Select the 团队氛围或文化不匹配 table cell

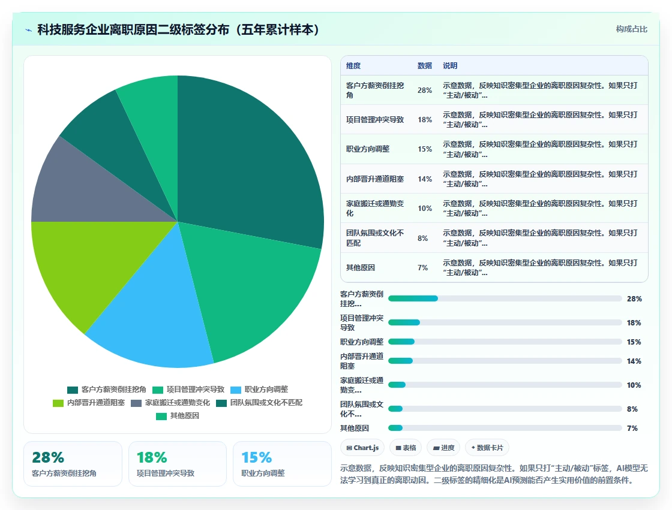375,238
